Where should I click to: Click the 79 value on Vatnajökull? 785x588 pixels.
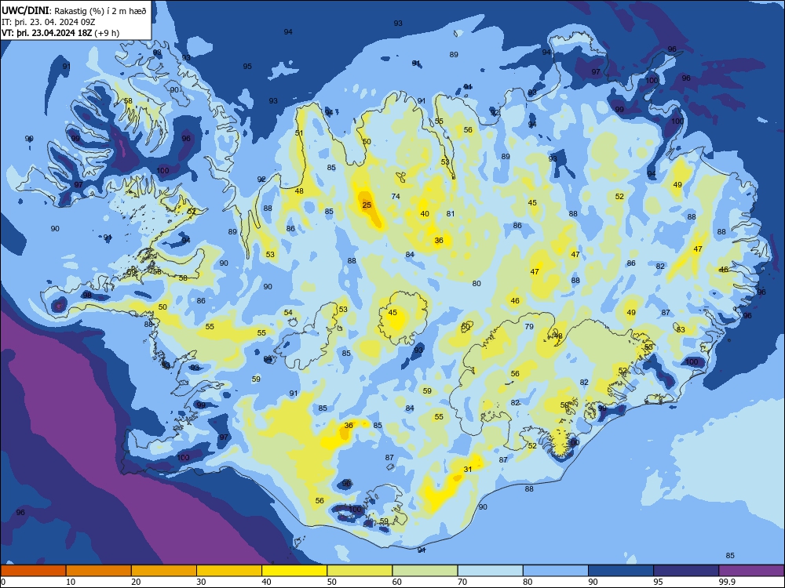point(529,326)
